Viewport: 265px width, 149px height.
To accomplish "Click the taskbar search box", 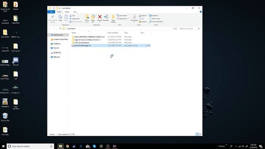I will point(30,146).
